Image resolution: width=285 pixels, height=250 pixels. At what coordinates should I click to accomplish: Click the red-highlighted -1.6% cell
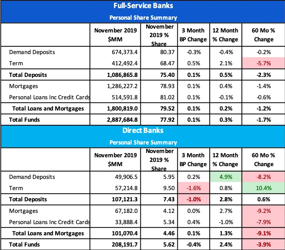[192, 188]
